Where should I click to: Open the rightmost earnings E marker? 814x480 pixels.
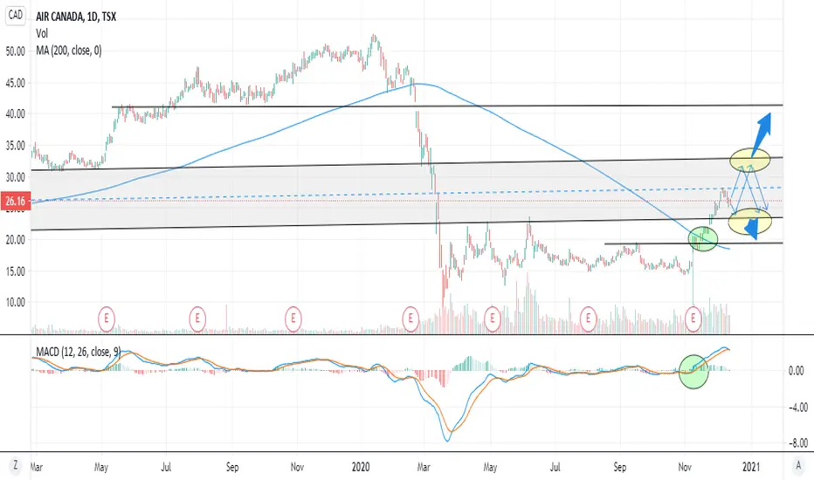693,318
